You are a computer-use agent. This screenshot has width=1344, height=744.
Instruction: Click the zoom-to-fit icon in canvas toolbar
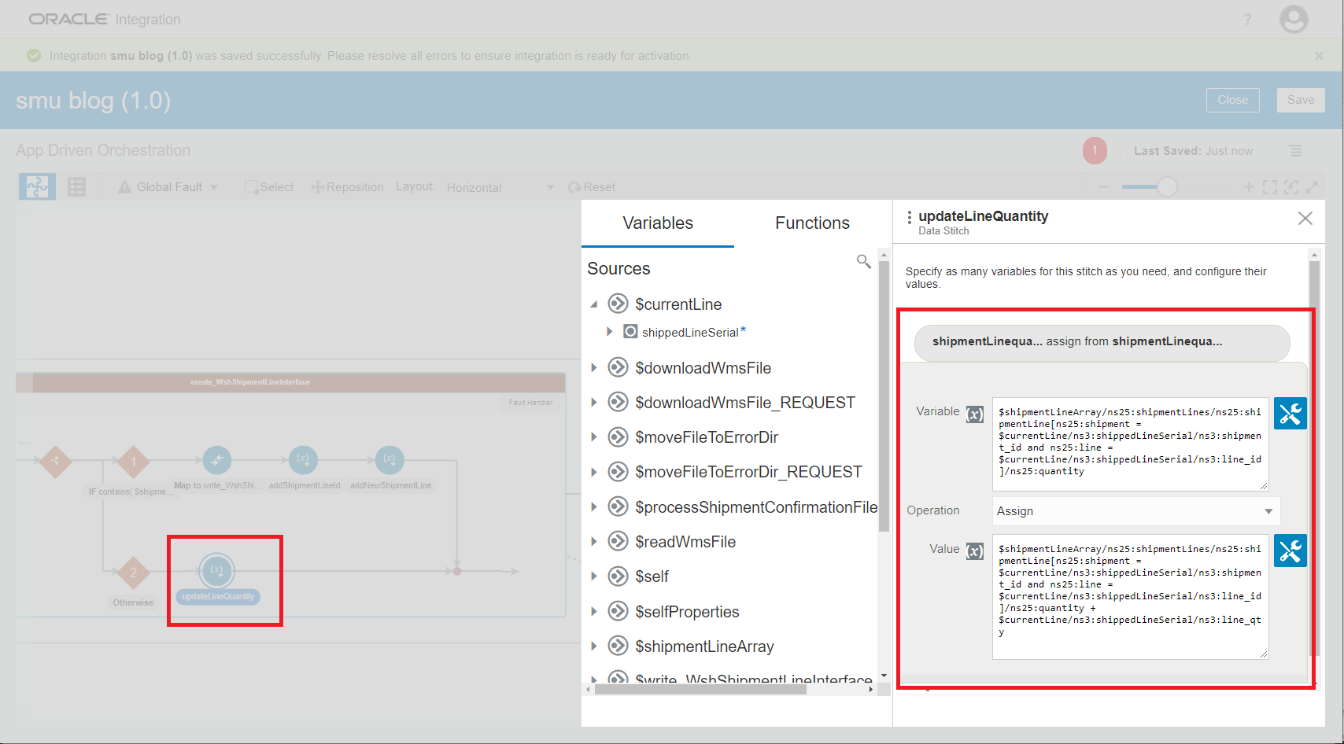pos(1270,187)
